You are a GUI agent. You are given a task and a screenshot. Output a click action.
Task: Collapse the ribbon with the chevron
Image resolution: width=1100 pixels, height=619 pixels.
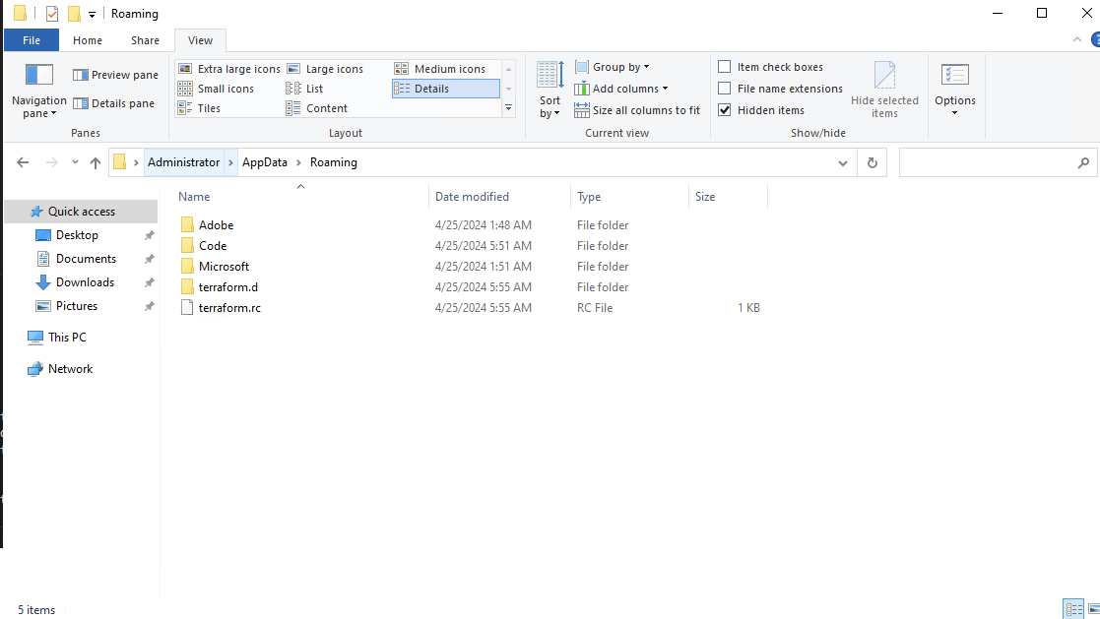[x=1076, y=40]
